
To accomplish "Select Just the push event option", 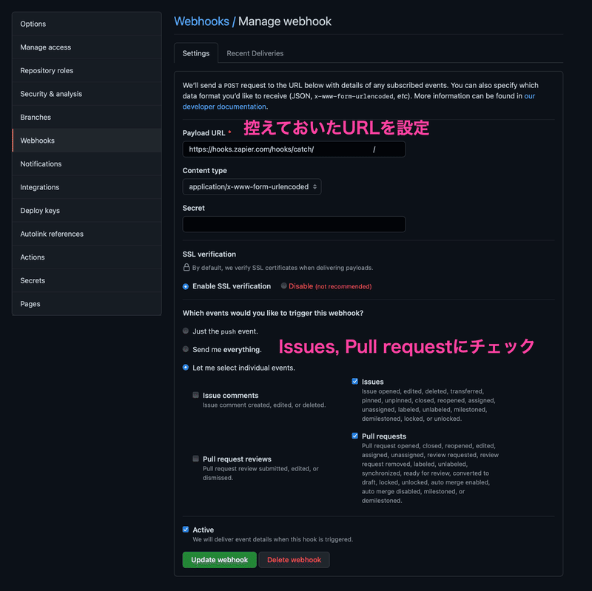I will pyautogui.click(x=186, y=331).
